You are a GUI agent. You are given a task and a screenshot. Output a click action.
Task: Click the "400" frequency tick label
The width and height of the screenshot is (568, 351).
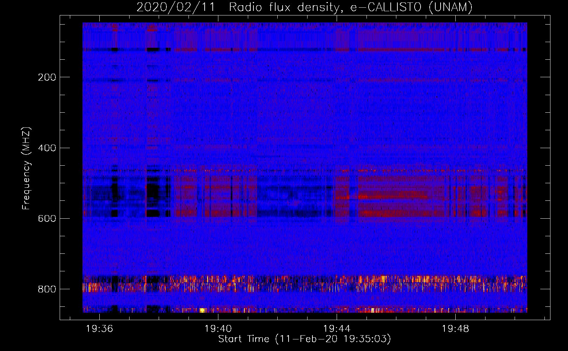click(x=47, y=148)
